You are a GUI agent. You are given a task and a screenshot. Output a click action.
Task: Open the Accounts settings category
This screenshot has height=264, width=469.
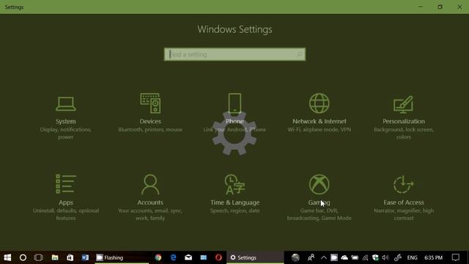150,197
